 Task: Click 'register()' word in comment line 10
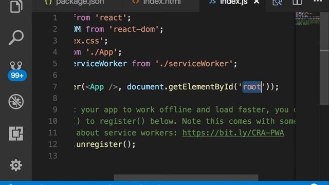click(x=122, y=121)
